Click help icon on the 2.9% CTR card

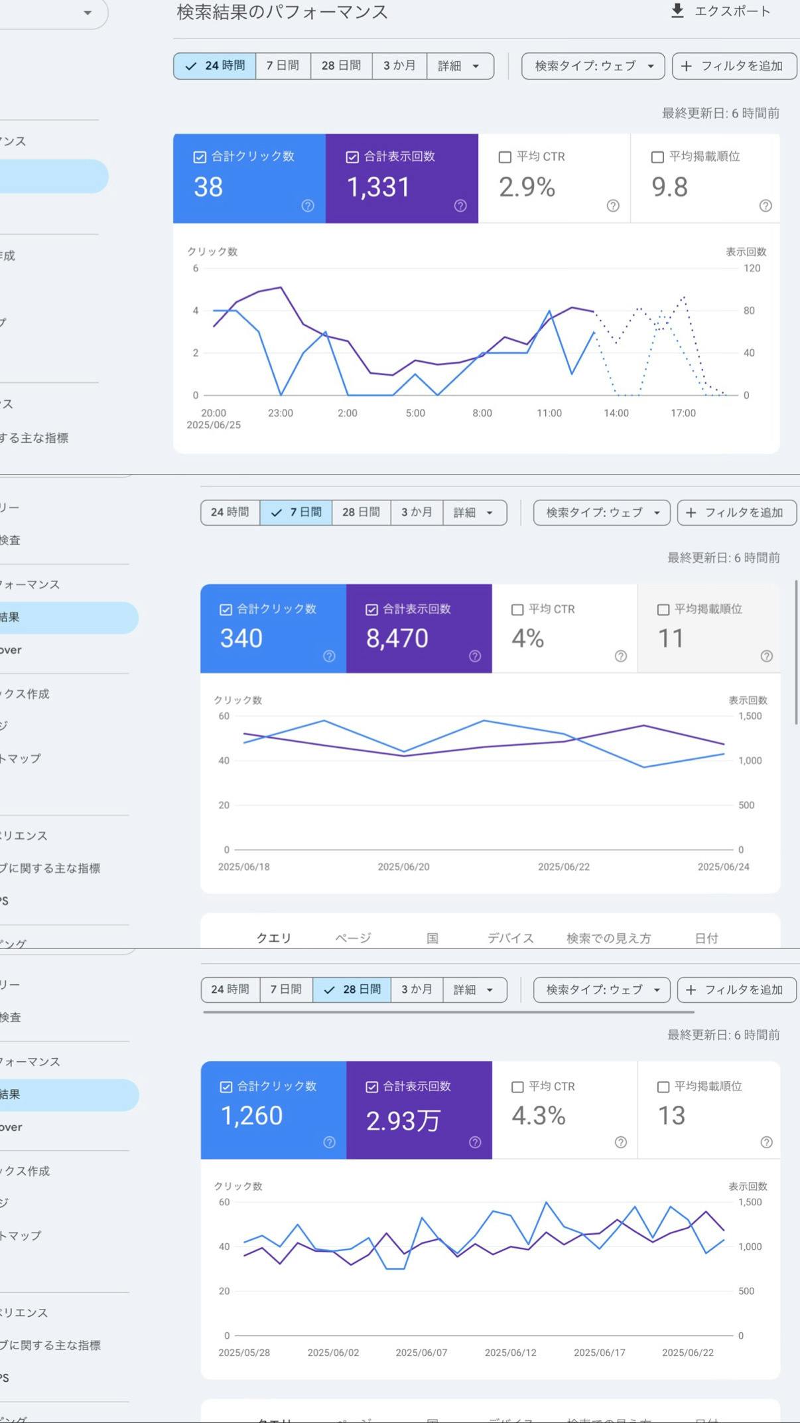613,206
